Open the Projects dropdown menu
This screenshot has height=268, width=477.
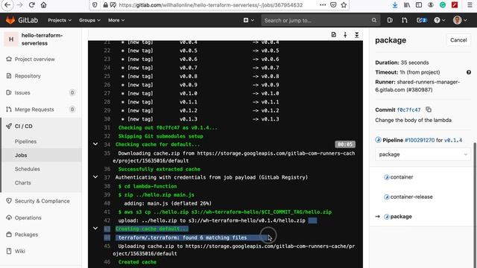point(60,20)
